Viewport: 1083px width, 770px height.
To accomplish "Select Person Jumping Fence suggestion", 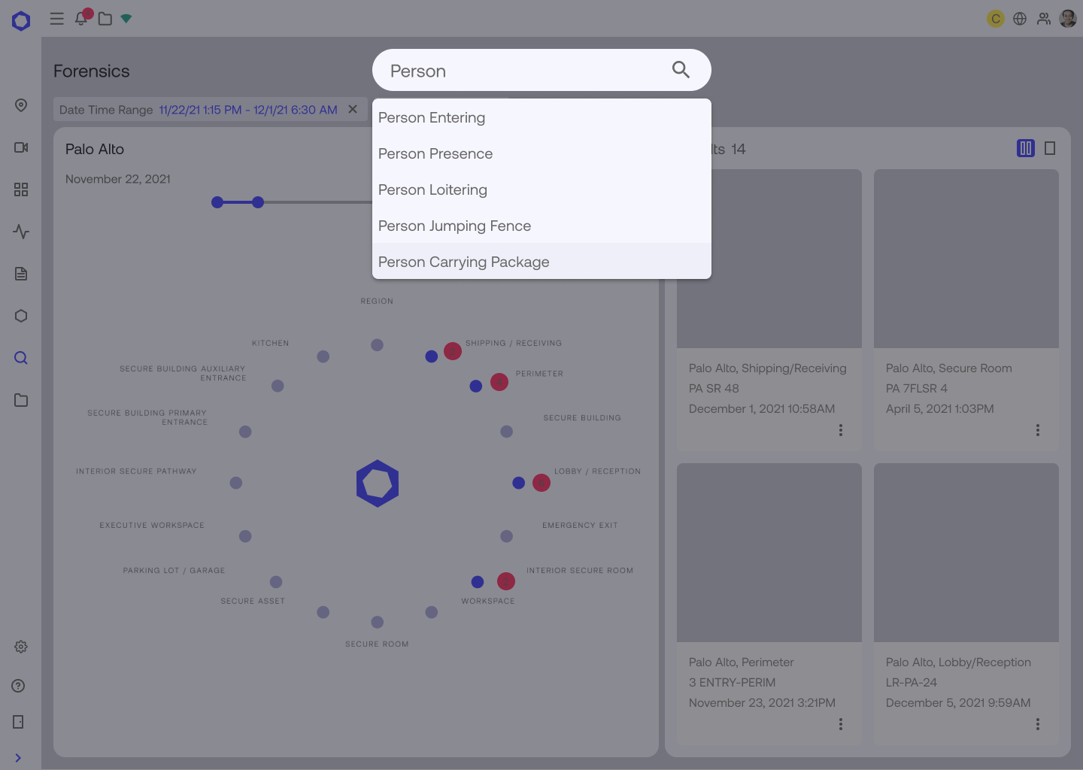I will [x=455, y=226].
